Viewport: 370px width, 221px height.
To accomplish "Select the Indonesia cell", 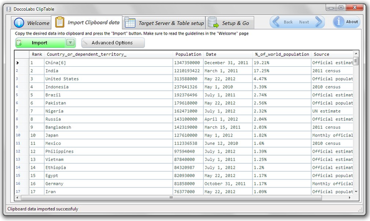I will (x=108, y=87).
